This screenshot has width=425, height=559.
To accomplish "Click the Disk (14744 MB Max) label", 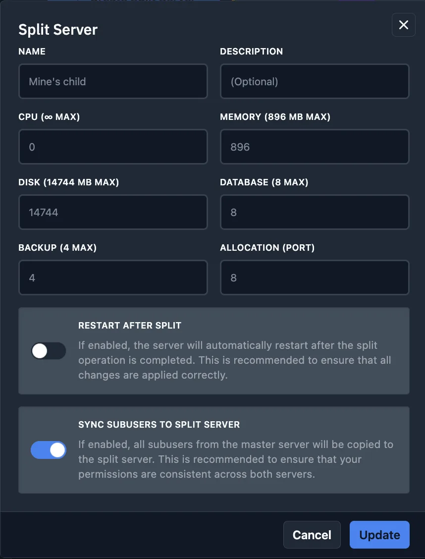I will coord(68,182).
